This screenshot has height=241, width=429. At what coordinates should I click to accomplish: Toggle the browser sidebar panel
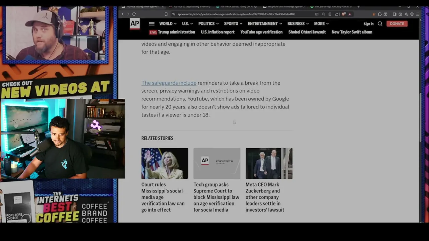[x=394, y=14]
